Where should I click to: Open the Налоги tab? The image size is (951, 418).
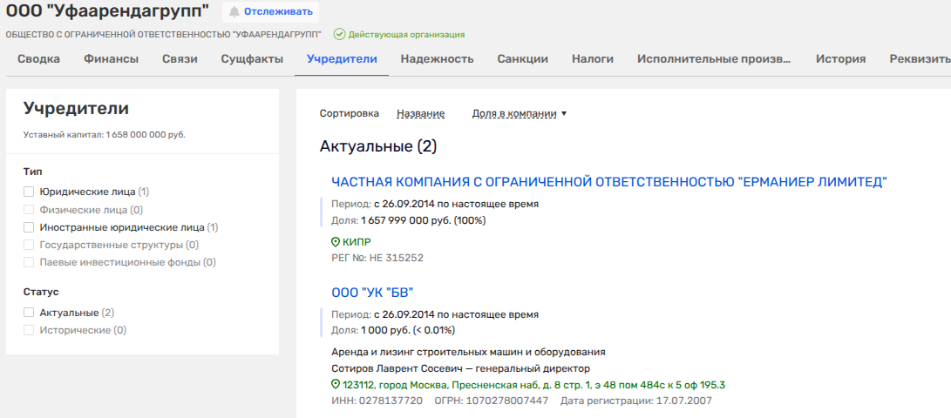point(593,59)
